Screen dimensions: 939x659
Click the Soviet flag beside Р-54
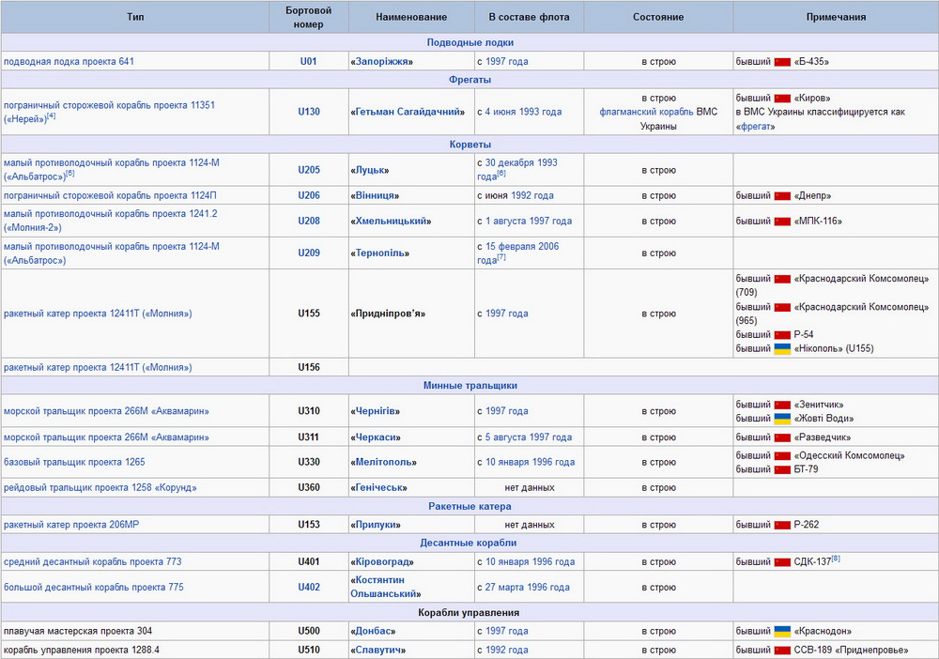[x=782, y=335]
